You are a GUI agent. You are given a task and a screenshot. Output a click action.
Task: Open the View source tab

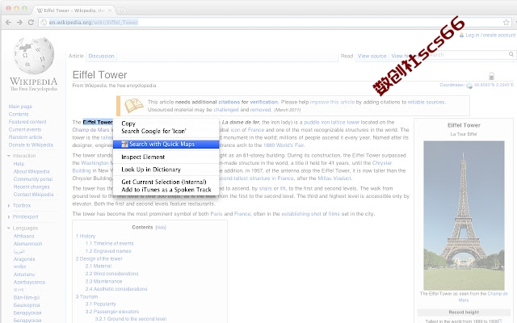tap(372, 56)
